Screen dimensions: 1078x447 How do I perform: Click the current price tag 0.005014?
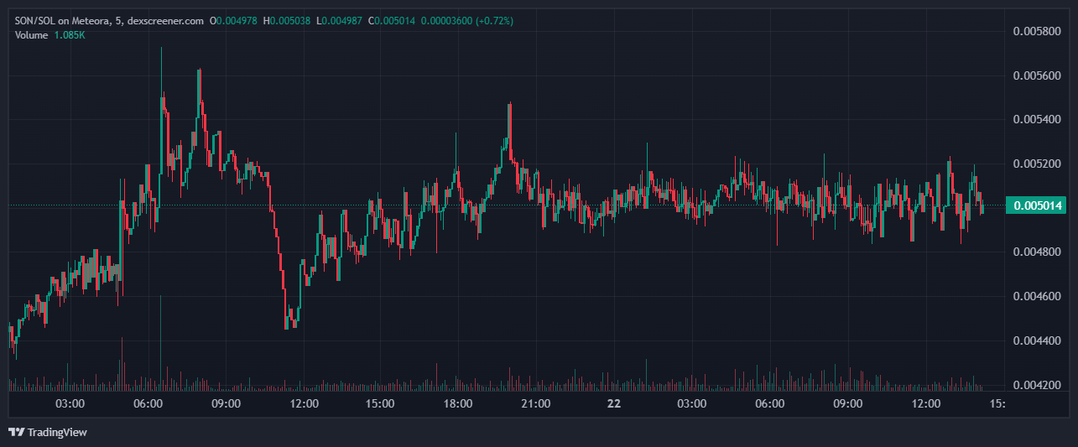[1039, 205]
